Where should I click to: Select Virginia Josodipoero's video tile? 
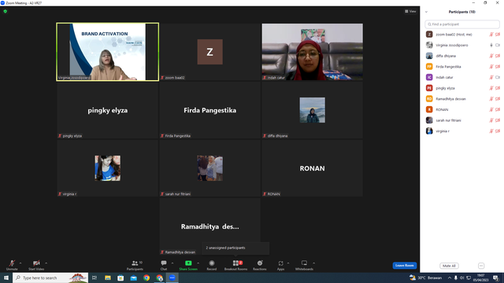pyautogui.click(x=107, y=52)
